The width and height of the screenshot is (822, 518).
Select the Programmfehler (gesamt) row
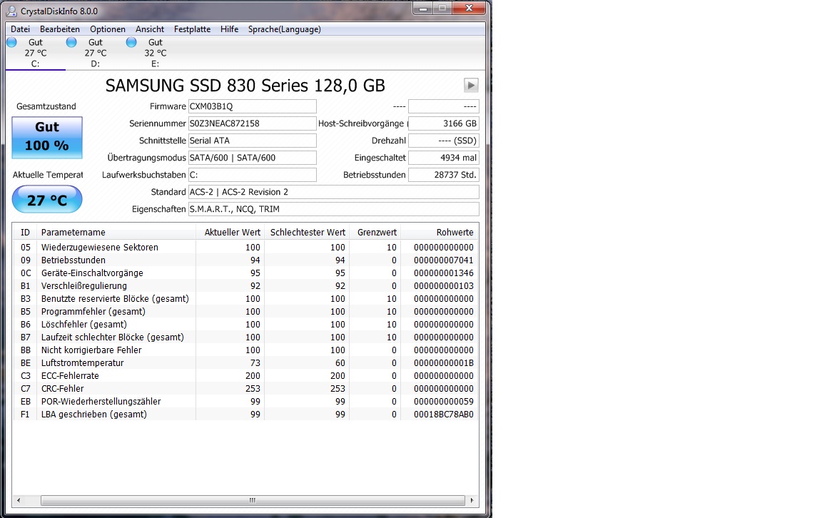(245, 311)
